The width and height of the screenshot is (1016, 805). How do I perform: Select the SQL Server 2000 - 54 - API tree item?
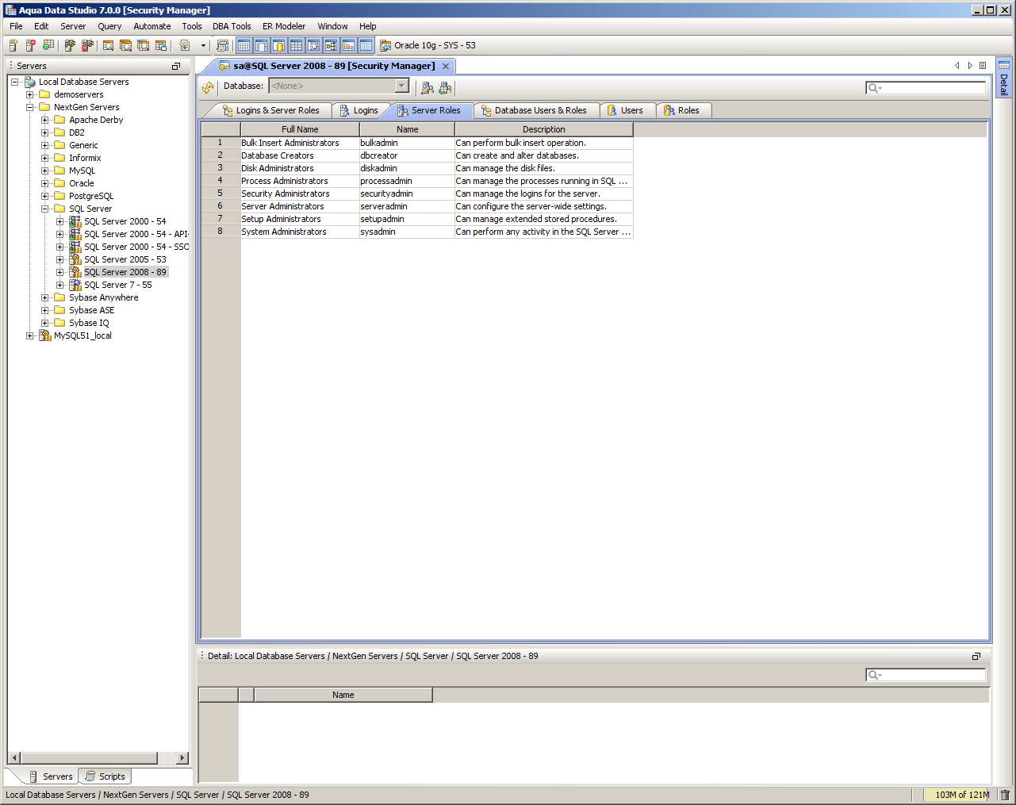(x=136, y=234)
